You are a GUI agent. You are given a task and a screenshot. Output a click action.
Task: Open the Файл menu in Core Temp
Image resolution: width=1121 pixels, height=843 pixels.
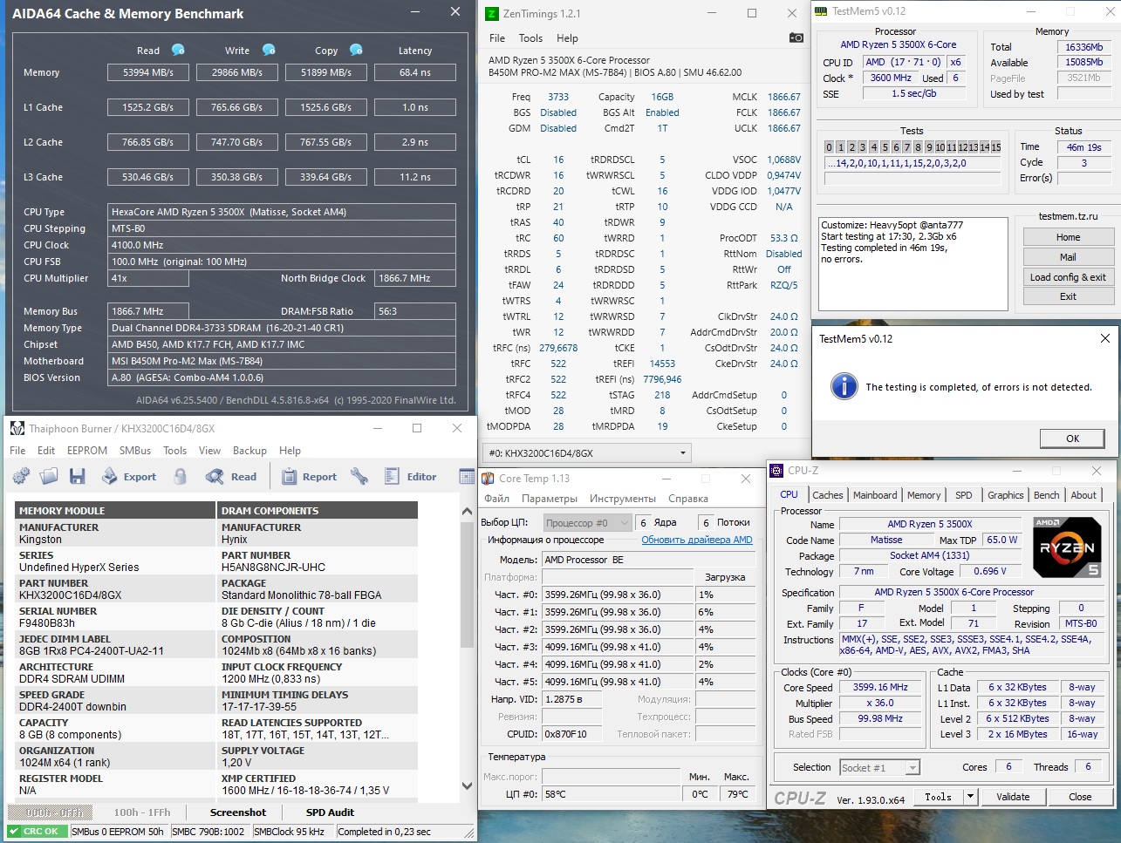click(x=496, y=499)
